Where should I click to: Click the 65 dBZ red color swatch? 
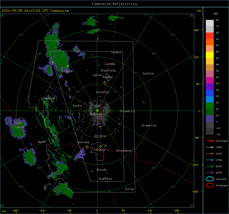(210, 36)
